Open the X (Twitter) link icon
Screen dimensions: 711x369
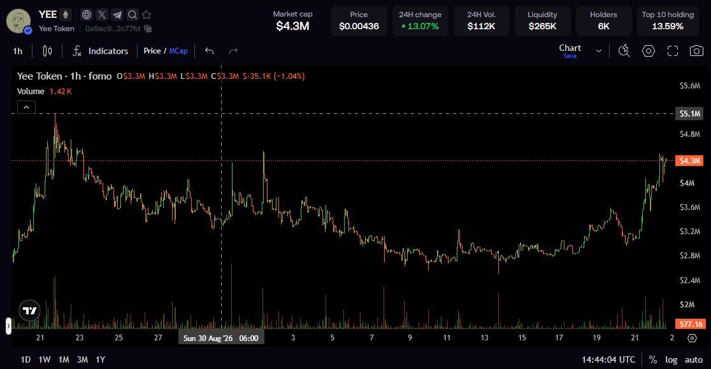click(102, 15)
